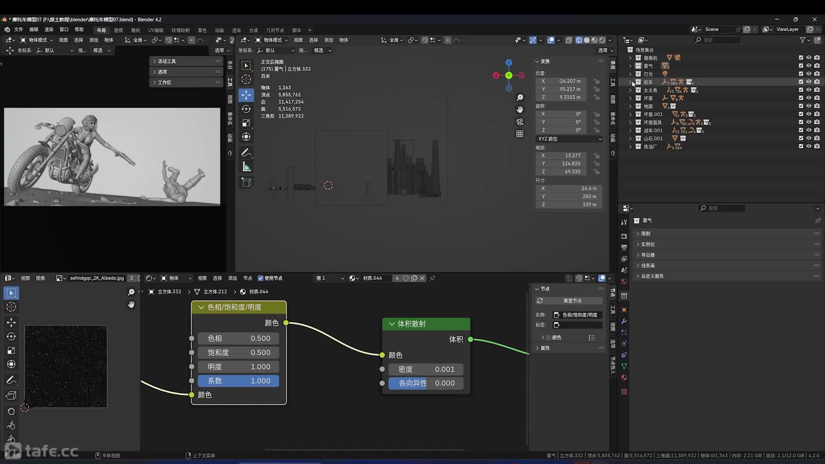Screen dimensions: 825x464
Task: Toggle the 使用节点 checkbox
Action: point(260,278)
